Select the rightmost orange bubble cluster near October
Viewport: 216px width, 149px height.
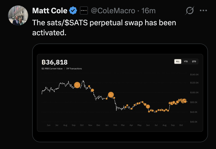tap(184, 101)
